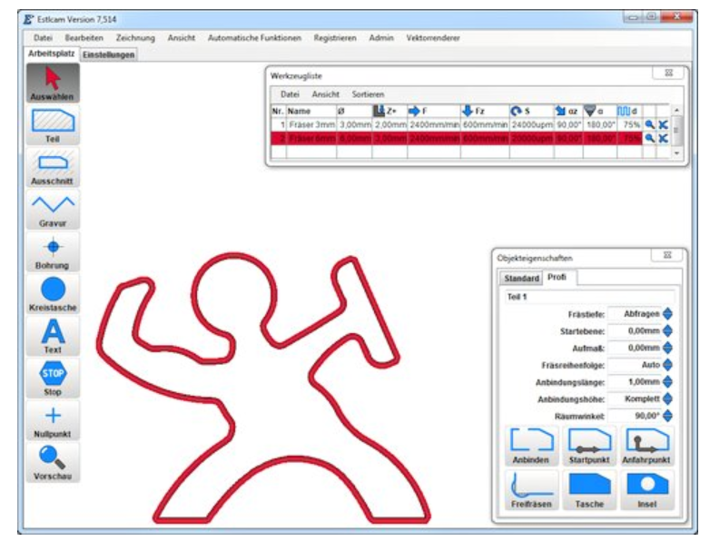Choose the Ausschnitt cutout tool
This screenshot has height=541, width=710.
tap(53, 167)
